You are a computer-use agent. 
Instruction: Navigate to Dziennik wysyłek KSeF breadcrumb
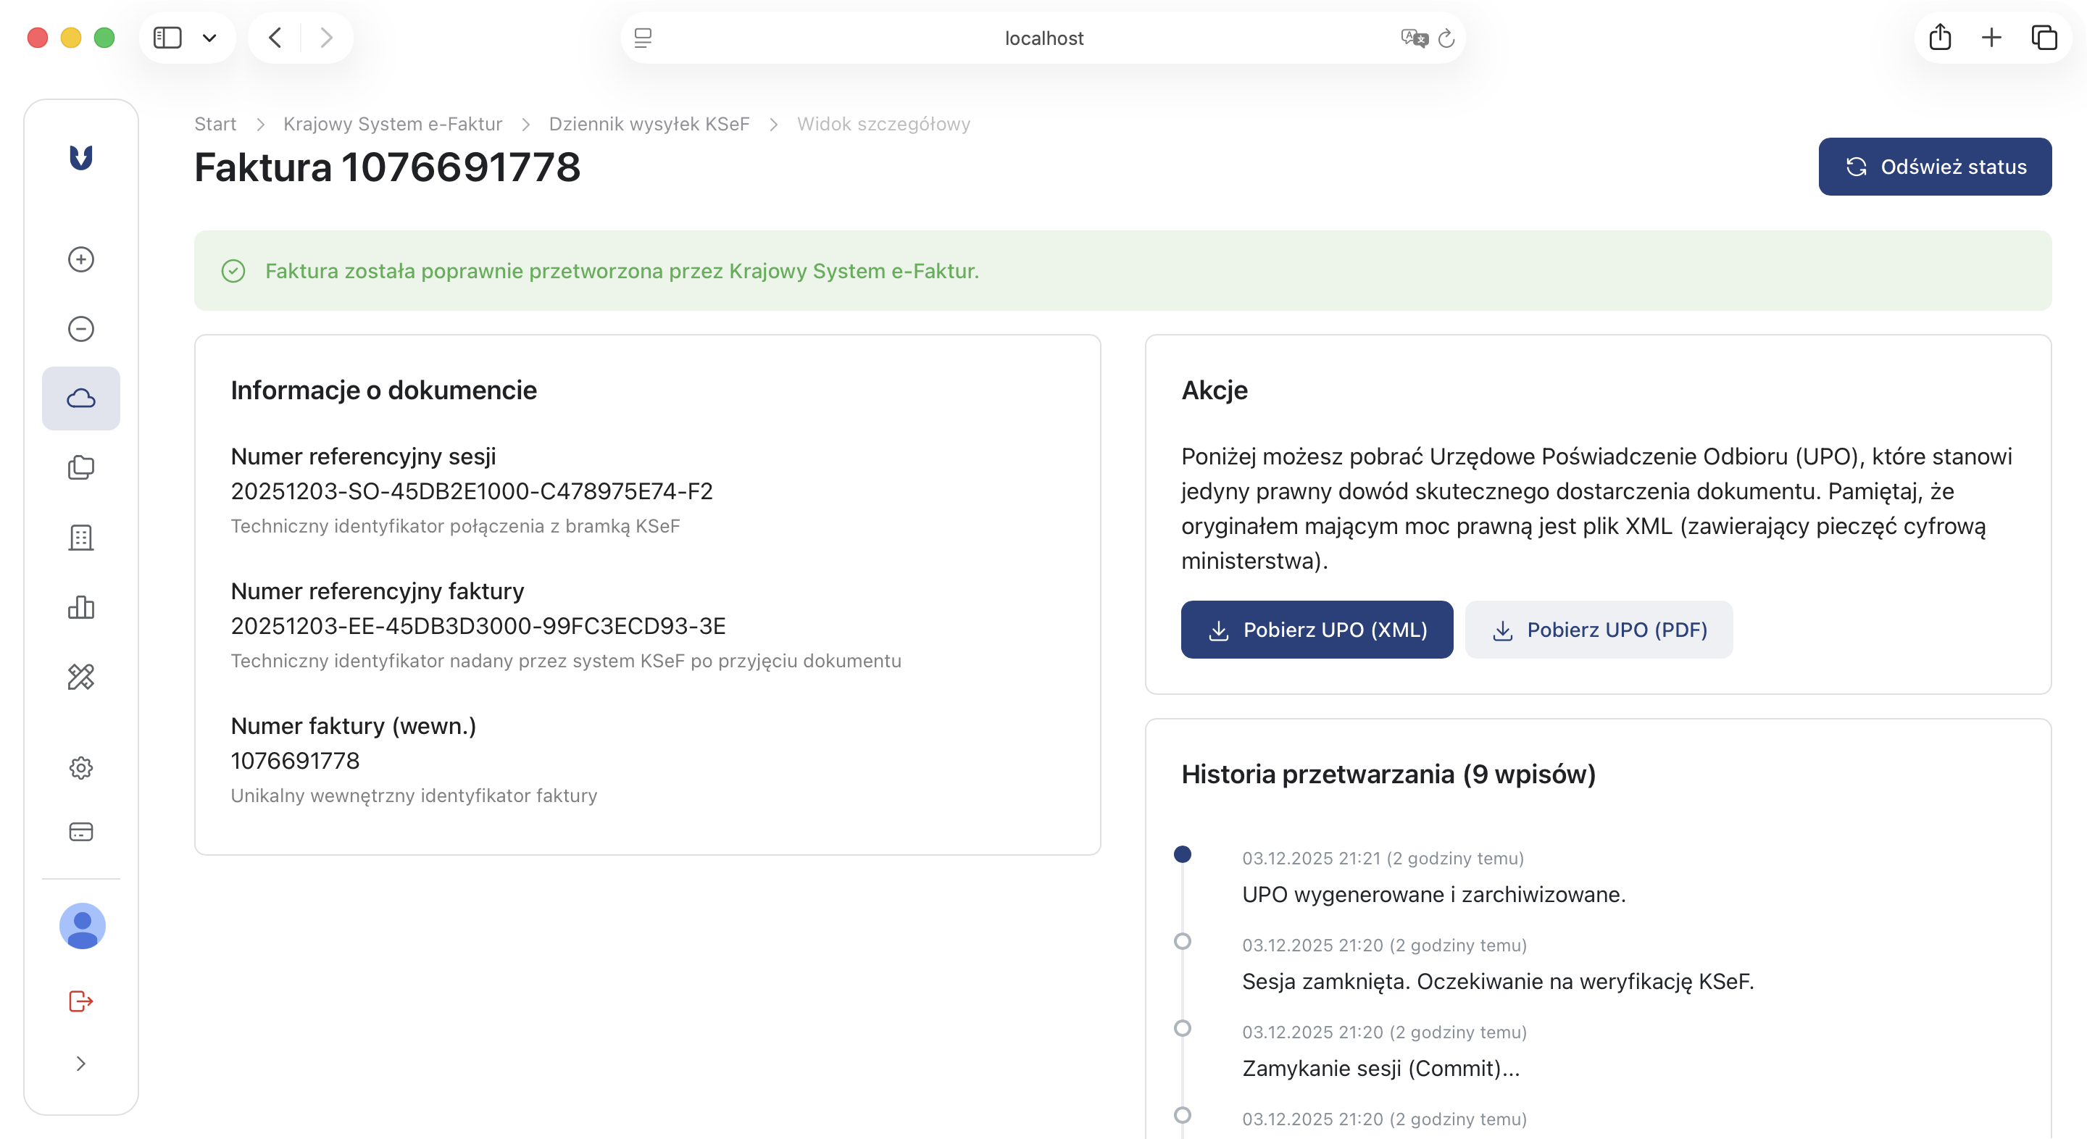pos(649,123)
